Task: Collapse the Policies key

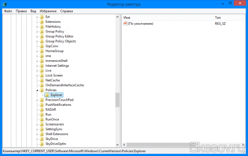Action: coord(37,90)
